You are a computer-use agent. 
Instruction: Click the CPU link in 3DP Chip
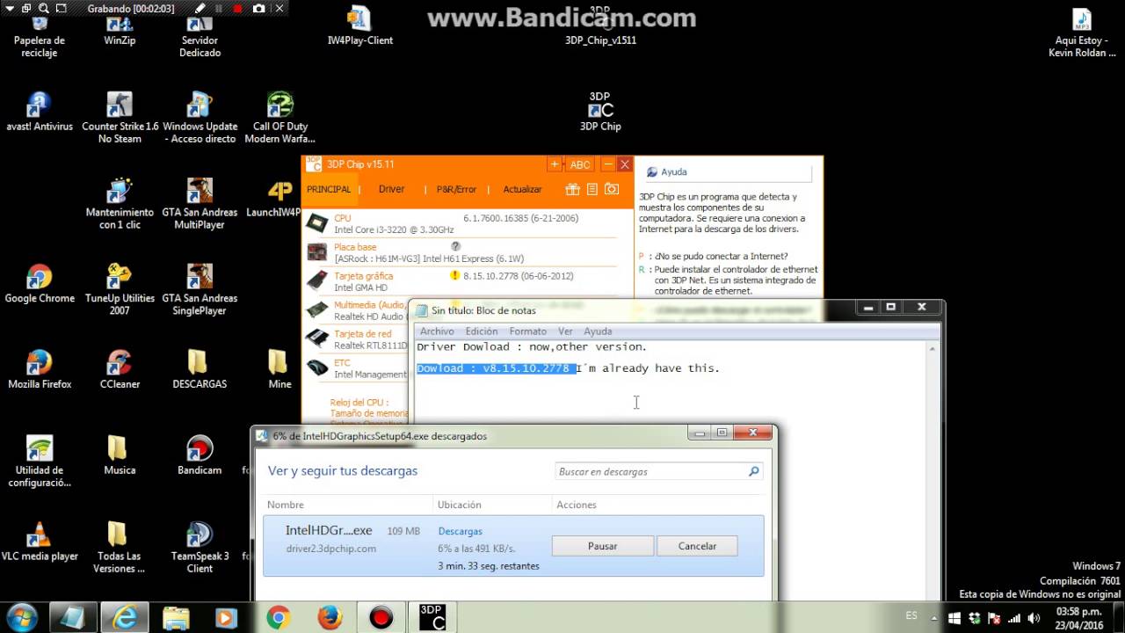pos(342,218)
